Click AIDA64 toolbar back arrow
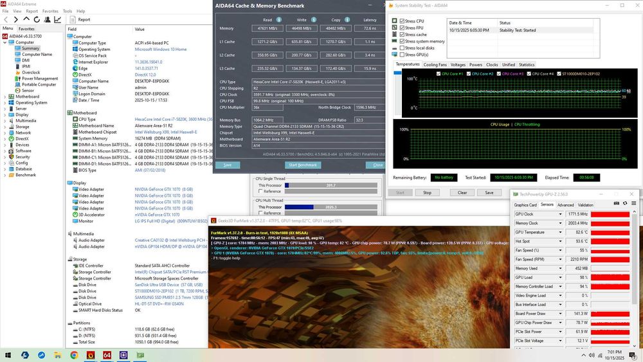This screenshot has width=643, height=362. point(6,20)
